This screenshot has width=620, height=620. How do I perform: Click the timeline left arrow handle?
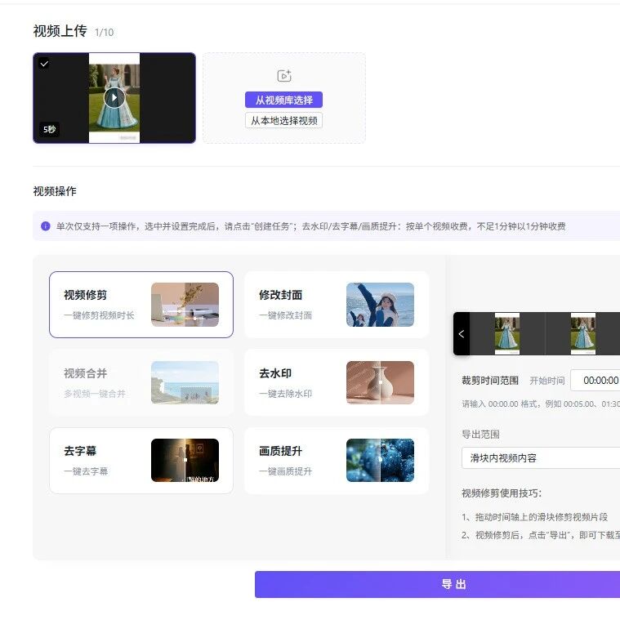(462, 334)
